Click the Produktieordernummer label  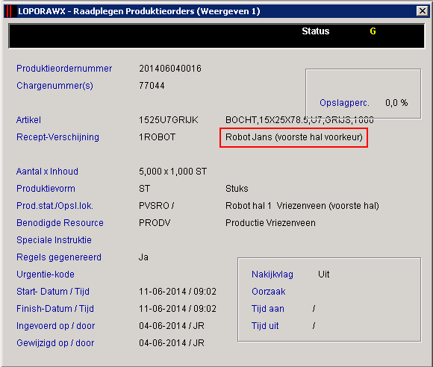click(x=64, y=69)
